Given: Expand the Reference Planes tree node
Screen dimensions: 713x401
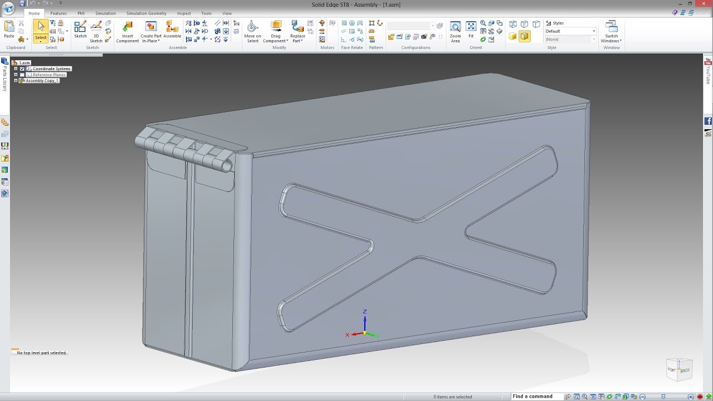Looking at the screenshot, I should click(x=16, y=75).
